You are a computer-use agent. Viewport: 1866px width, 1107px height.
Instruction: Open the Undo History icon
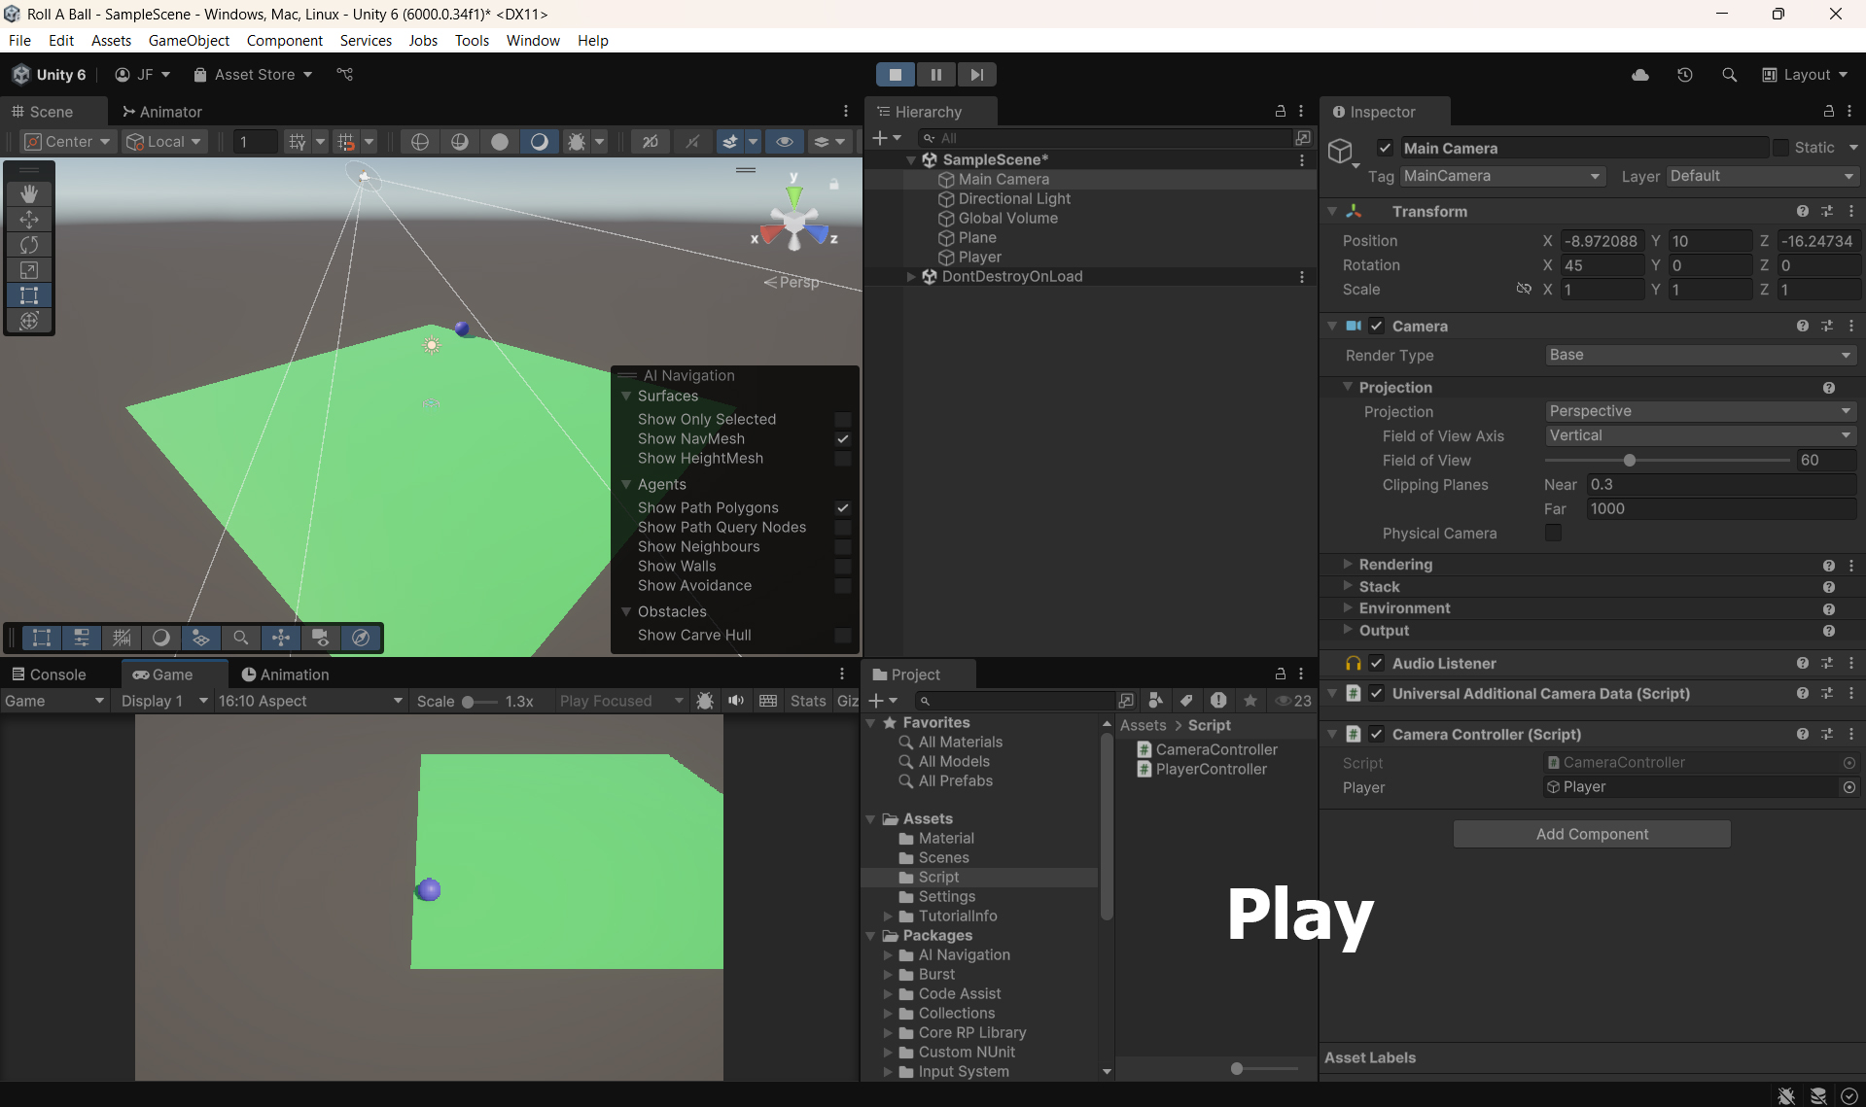(x=1684, y=75)
